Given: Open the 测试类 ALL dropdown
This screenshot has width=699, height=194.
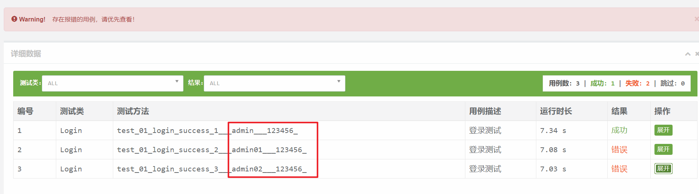Looking at the screenshot, I should coord(112,83).
